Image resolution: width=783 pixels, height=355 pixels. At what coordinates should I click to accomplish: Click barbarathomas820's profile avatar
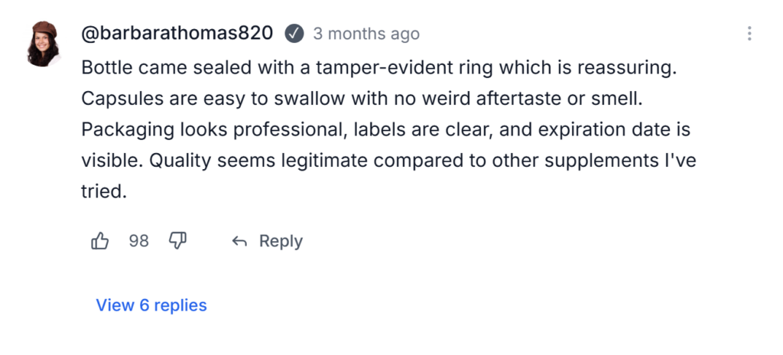coord(44,44)
